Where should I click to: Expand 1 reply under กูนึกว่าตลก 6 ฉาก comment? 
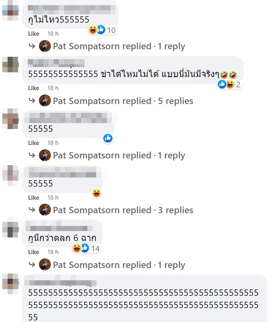pyautogui.click(x=119, y=265)
